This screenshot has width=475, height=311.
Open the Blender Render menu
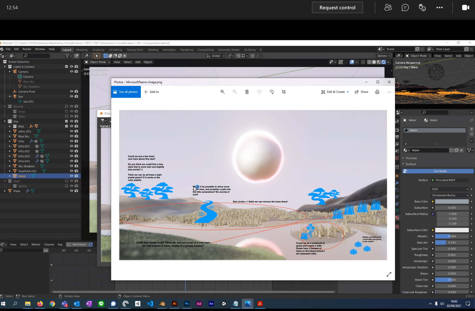click(x=27, y=49)
